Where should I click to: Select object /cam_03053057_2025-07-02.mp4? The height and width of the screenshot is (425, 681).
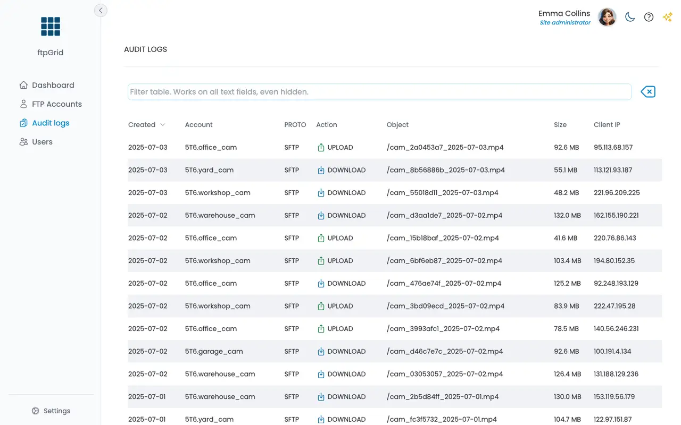(445, 374)
